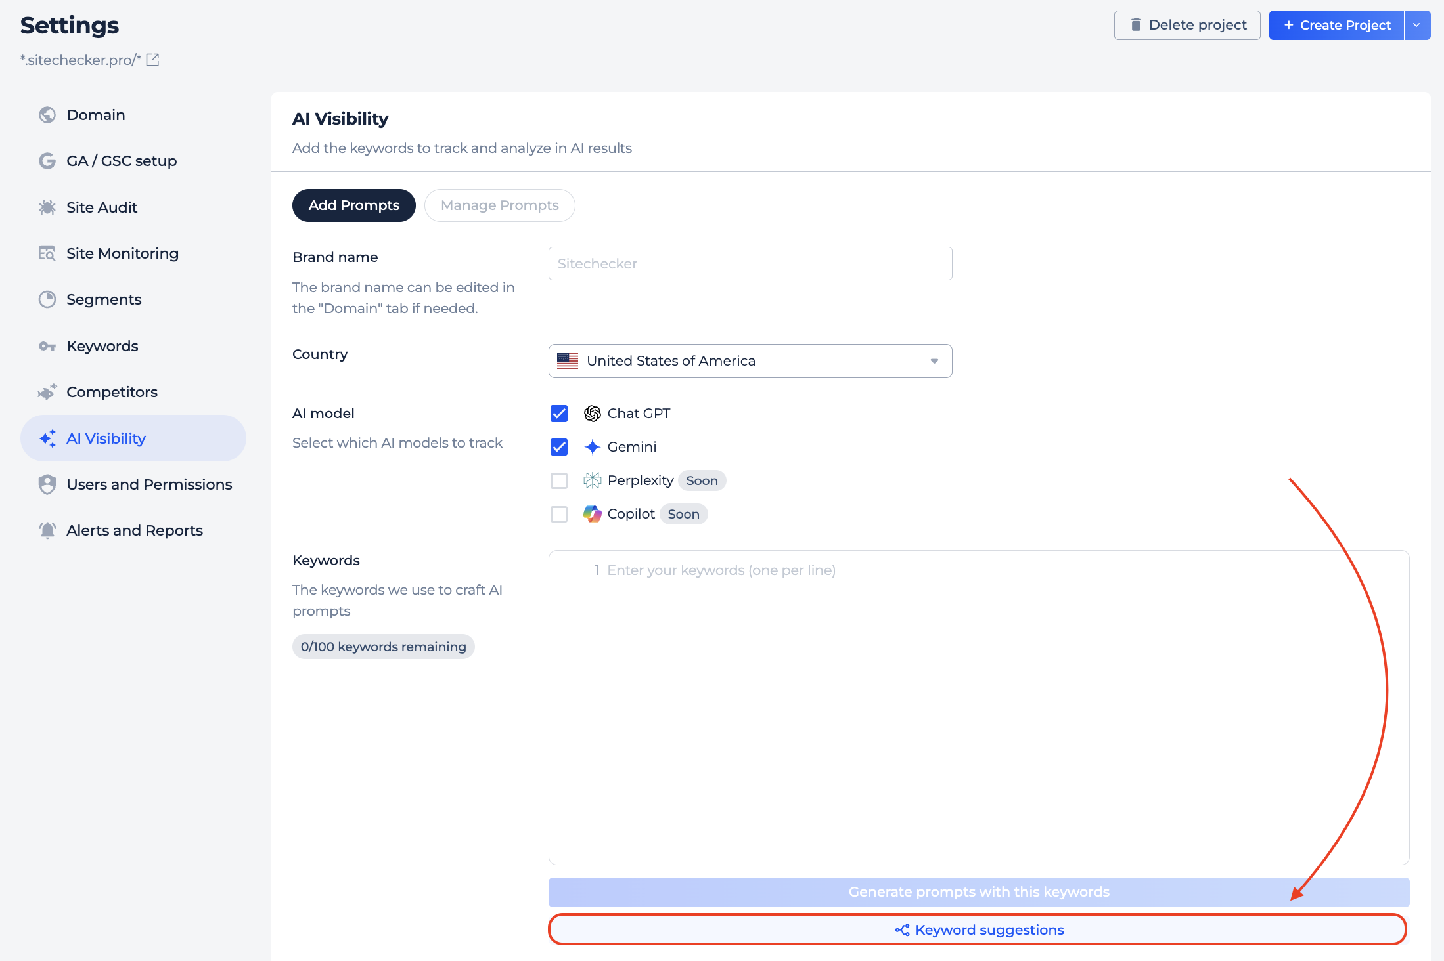Click into the keywords text area
Screen dimensions: 1444x961
point(978,707)
